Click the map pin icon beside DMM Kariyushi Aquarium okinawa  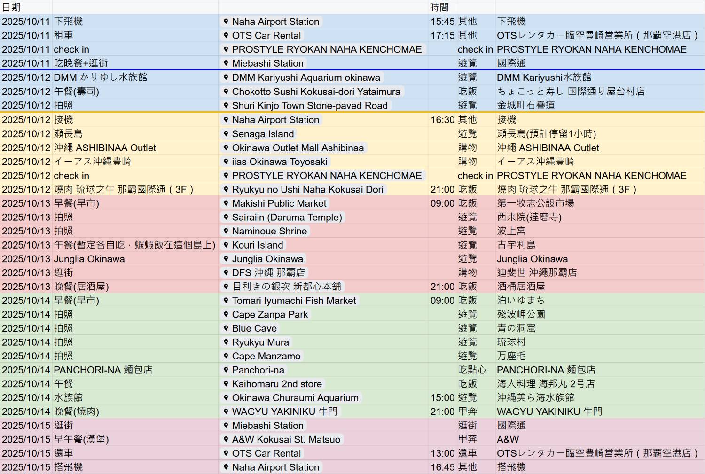coord(226,77)
